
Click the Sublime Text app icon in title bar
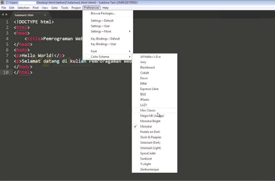(2, 2)
